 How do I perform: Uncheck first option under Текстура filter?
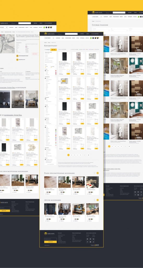click(x=45, y=107)
